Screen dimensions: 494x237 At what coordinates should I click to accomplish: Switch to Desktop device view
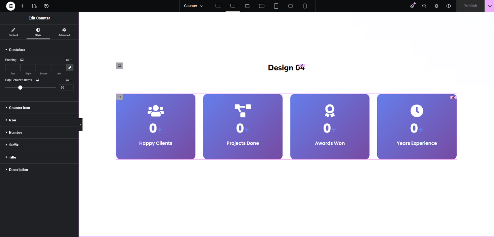tap(233, 6)
